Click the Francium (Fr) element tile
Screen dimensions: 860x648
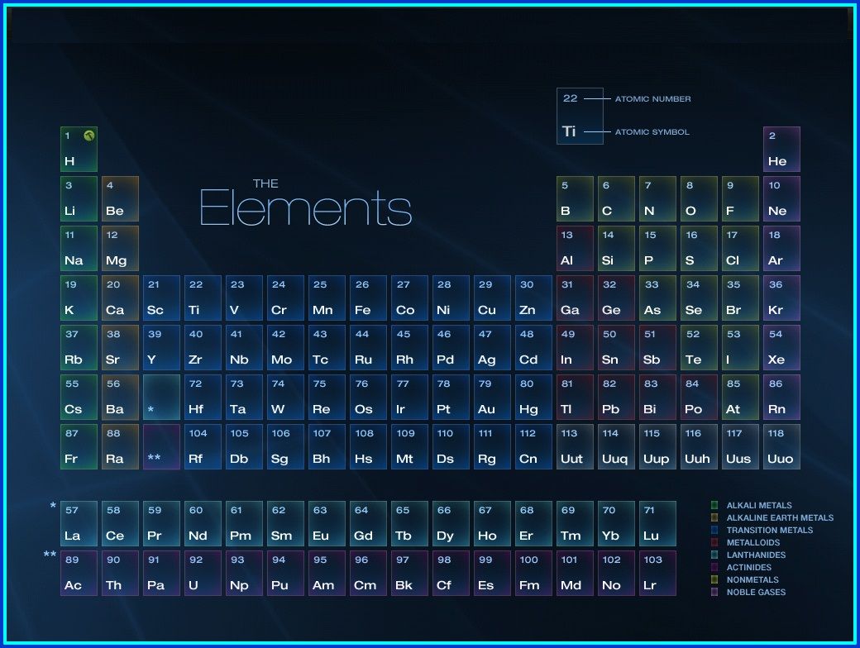(78, 446)
